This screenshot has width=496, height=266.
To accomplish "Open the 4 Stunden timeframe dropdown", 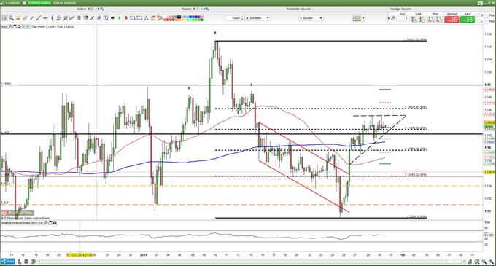I will click(x=311, y=18).
